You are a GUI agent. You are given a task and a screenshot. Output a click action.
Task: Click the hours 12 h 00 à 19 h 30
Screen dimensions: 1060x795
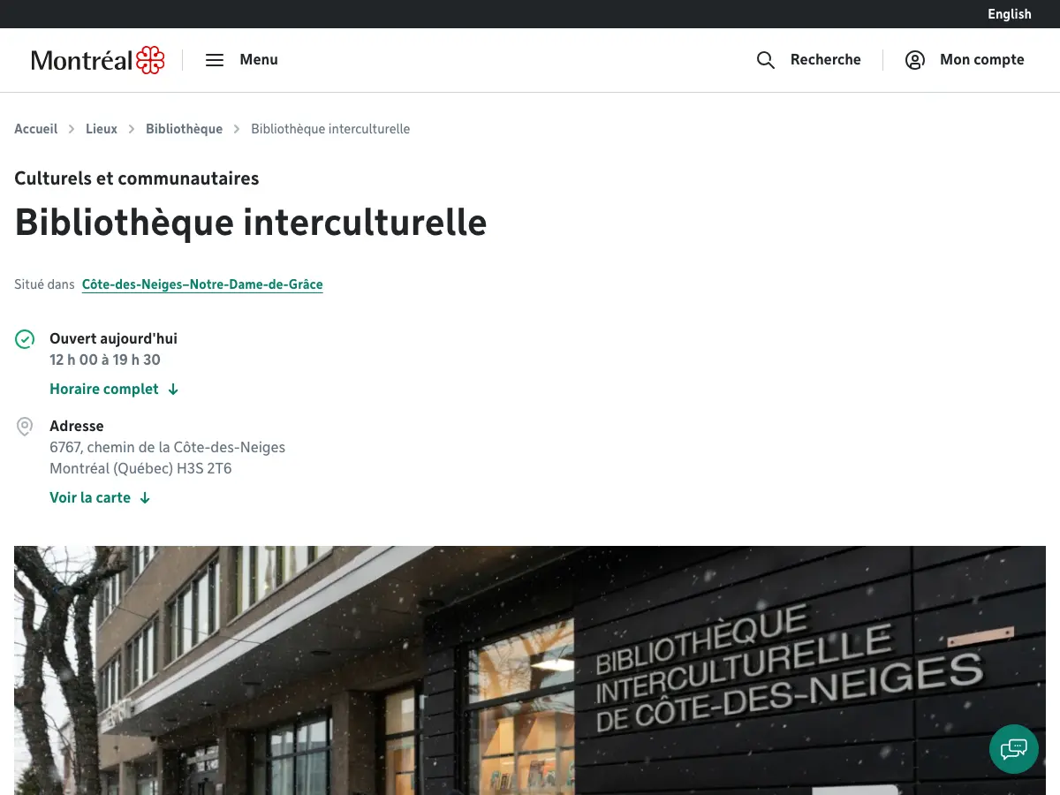click(105, 360)
